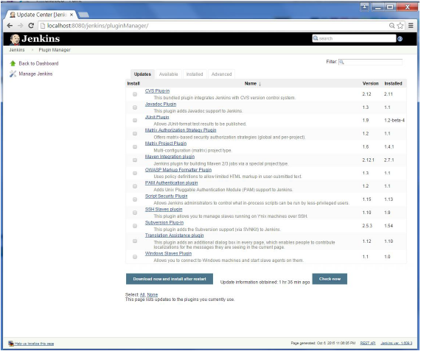
Task: Click the Check now button
Action: [330, 279]
